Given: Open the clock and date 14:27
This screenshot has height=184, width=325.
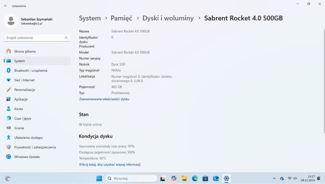Looking at the screenshot, I should click(x=308, y=178).
